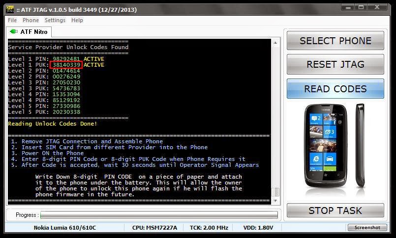Click step 3 'Power ON the Phone' line
The image size is (396, 238).
pos(48,153)
